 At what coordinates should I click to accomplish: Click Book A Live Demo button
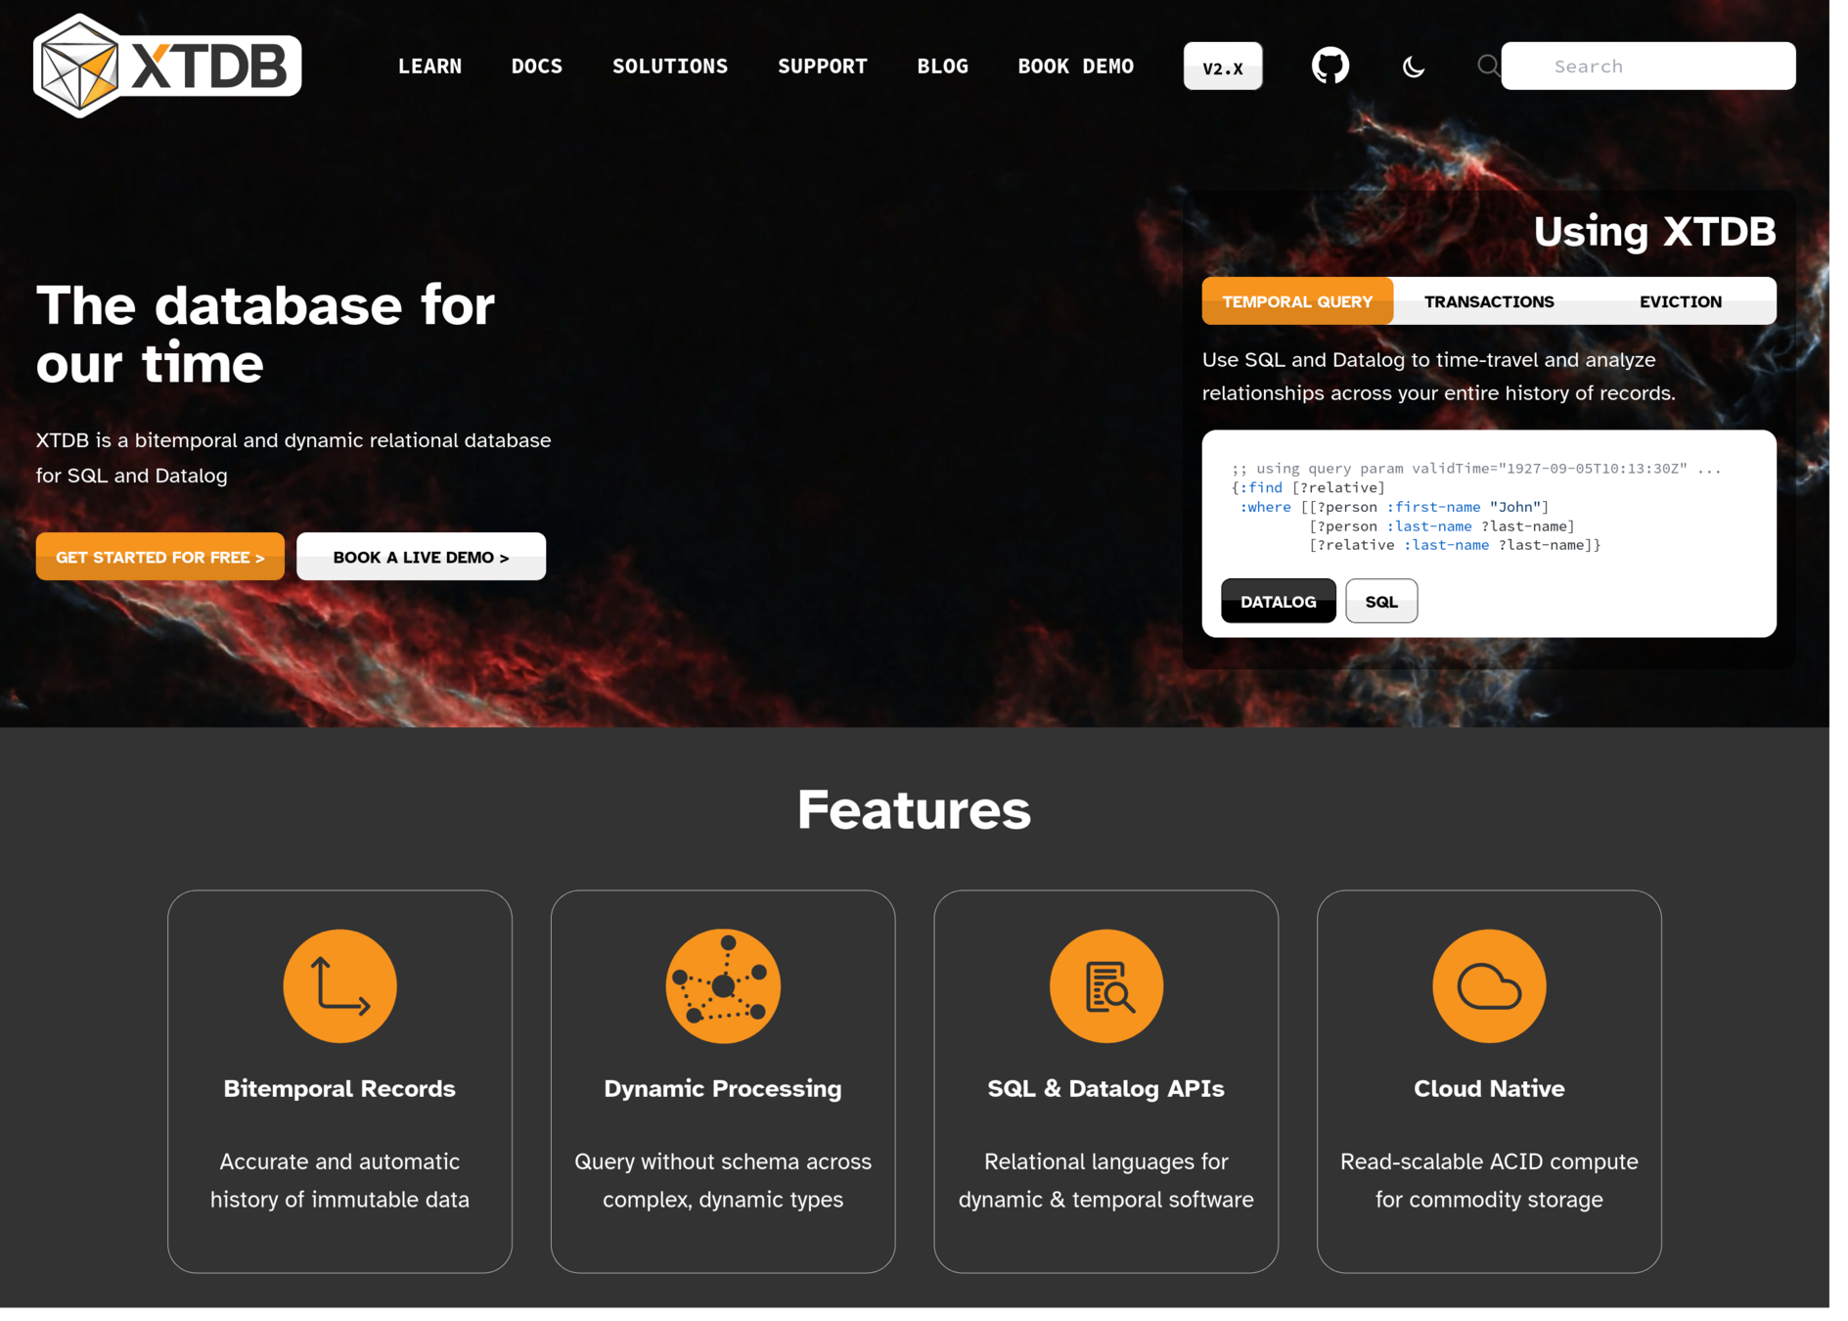click(x=422, y=557)
